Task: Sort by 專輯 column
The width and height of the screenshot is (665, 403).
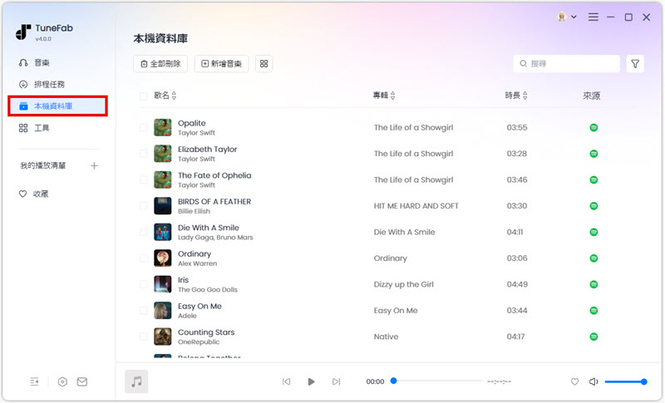Action: click(x=384, y=96)
